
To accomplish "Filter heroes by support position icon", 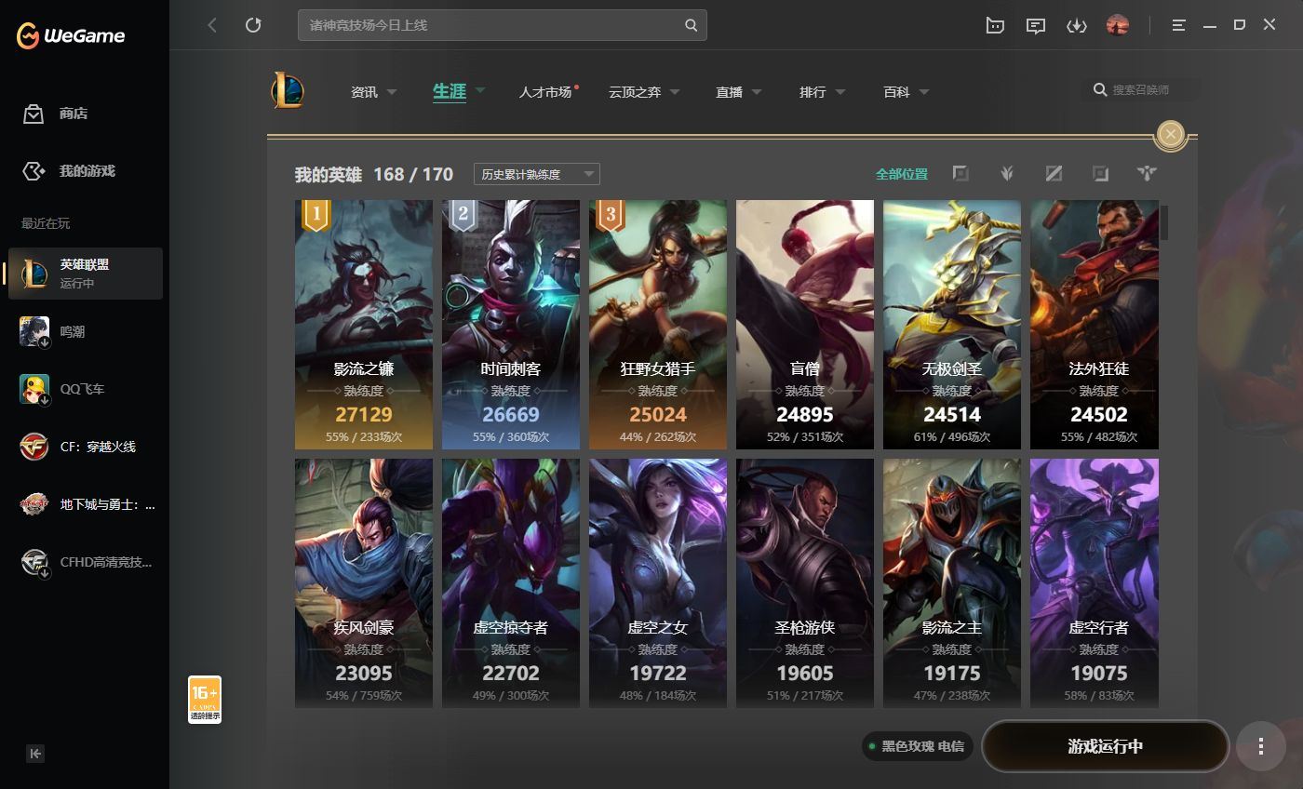I will tap(1147, 174).
